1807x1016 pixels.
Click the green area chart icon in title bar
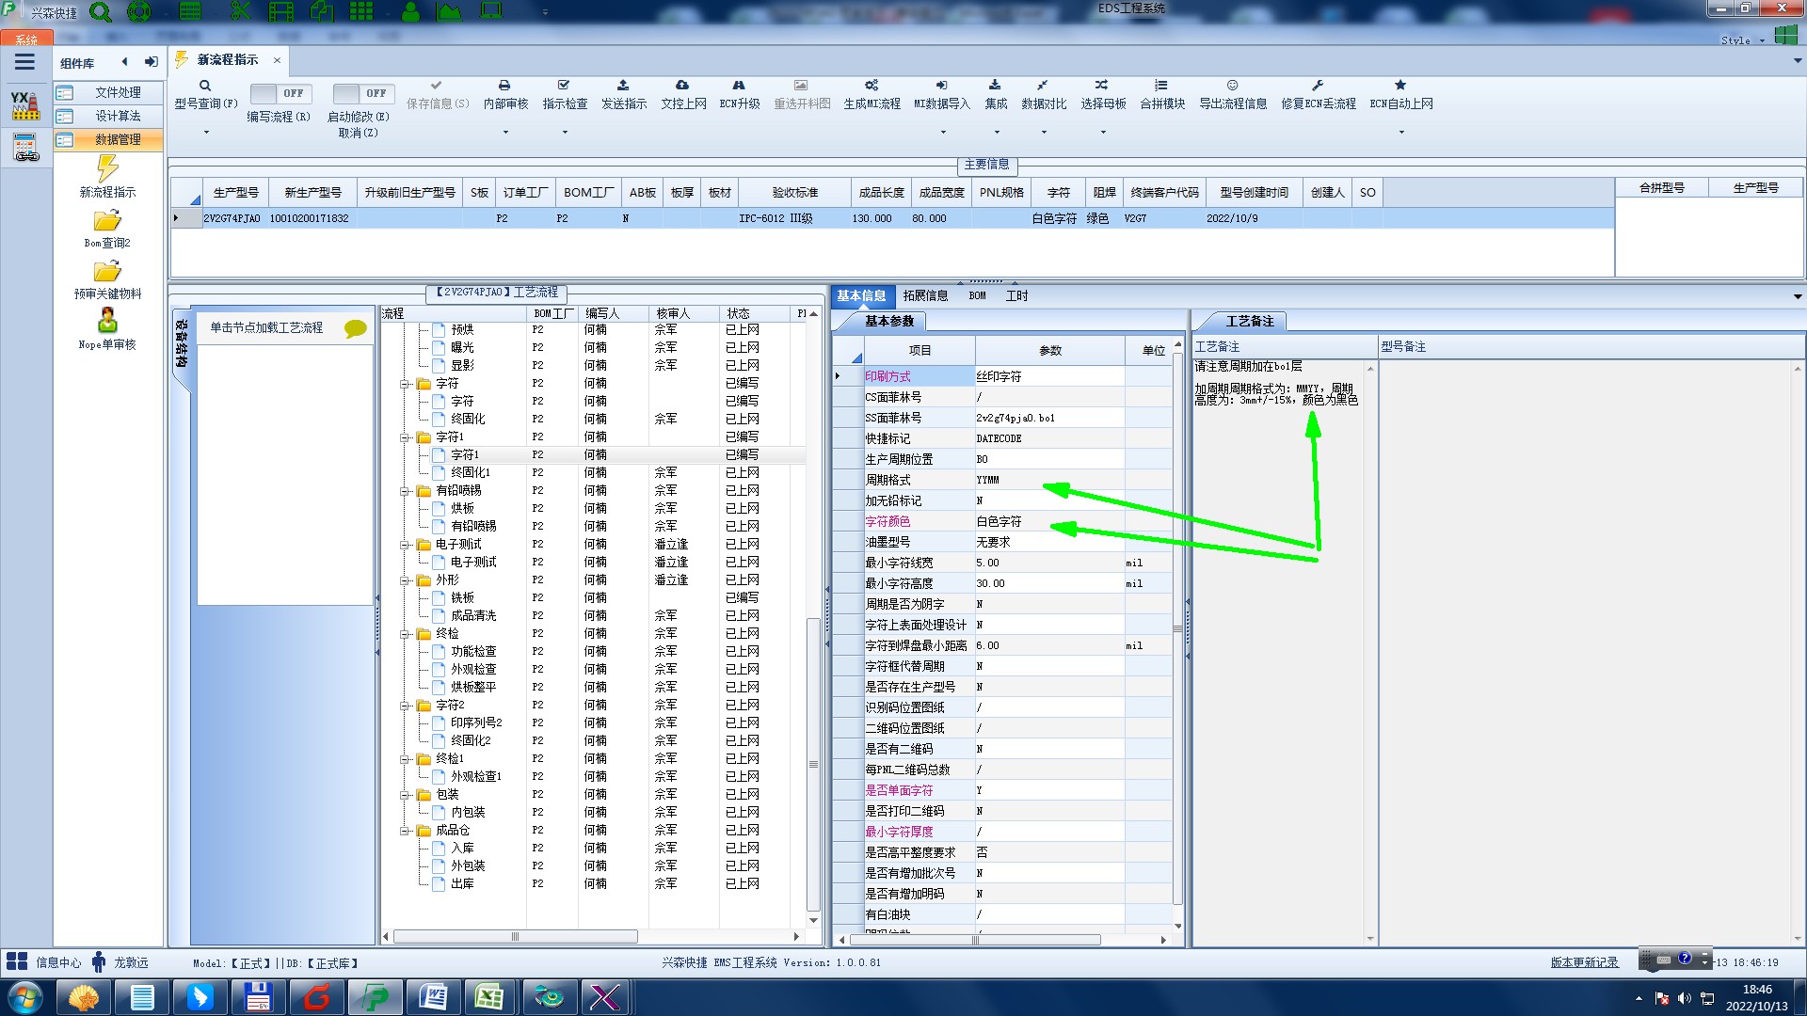coord(449,12)
